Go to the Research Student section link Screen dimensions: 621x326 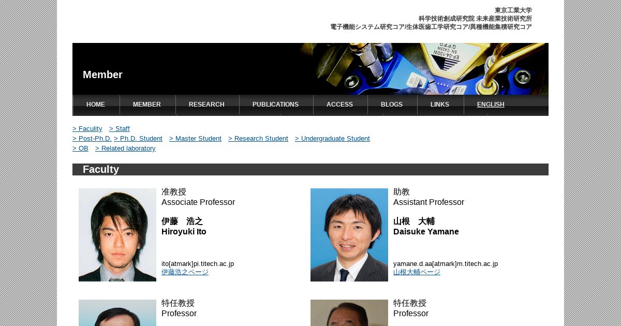pos(258,139)
